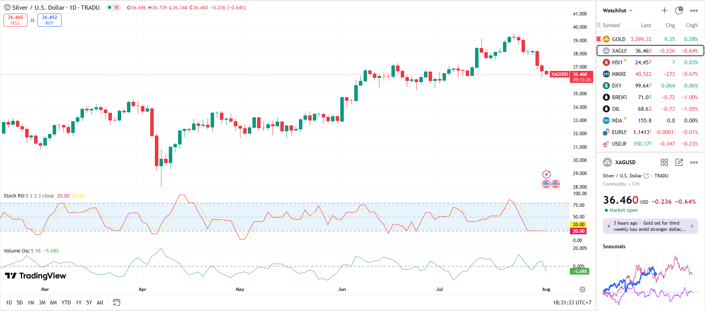This screenshot has width=705, height=311.
Task: Click the 36.492 BUY button
Action: point(50,20)
